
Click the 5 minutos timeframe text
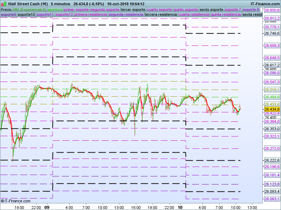tap(60, 4)
